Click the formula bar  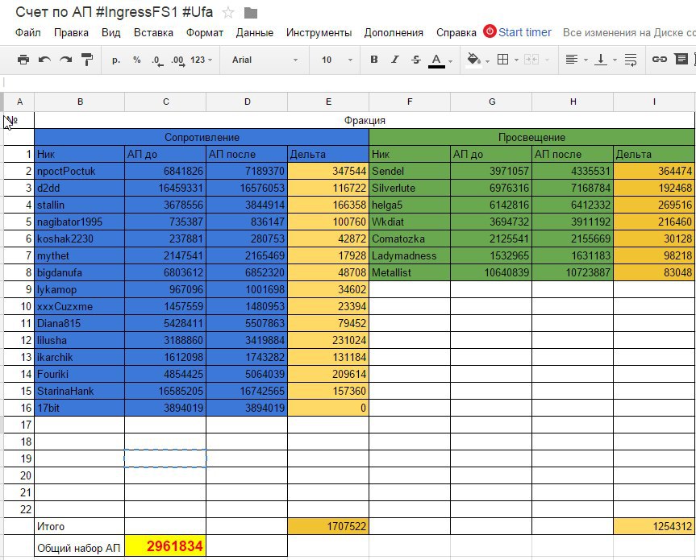pos(348,82)
